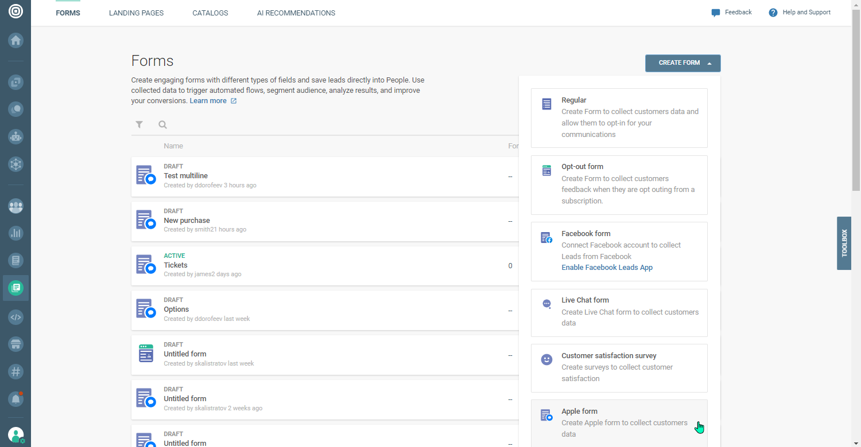The width and height of the screenshot is (861, 447).
Task: Open form search with the magnifier icon
Action: coord(162,124)
